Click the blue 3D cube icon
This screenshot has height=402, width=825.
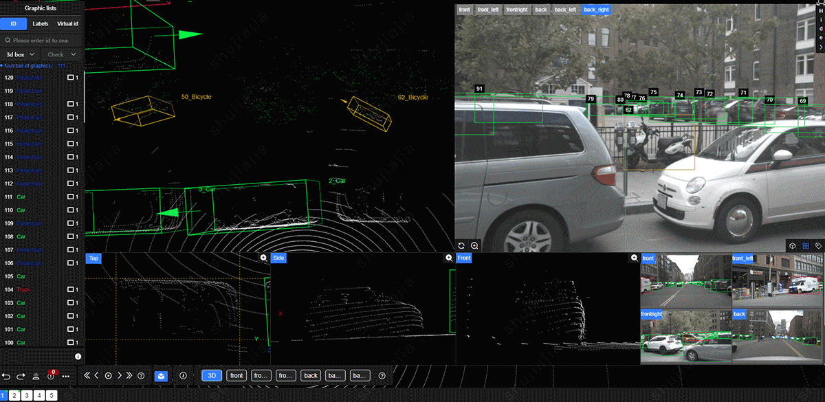[160, 376]
